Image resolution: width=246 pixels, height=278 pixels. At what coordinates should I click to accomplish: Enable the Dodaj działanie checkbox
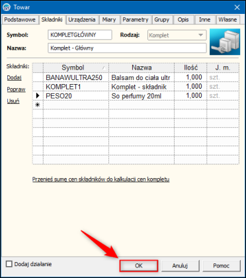[x=9, y=264]
